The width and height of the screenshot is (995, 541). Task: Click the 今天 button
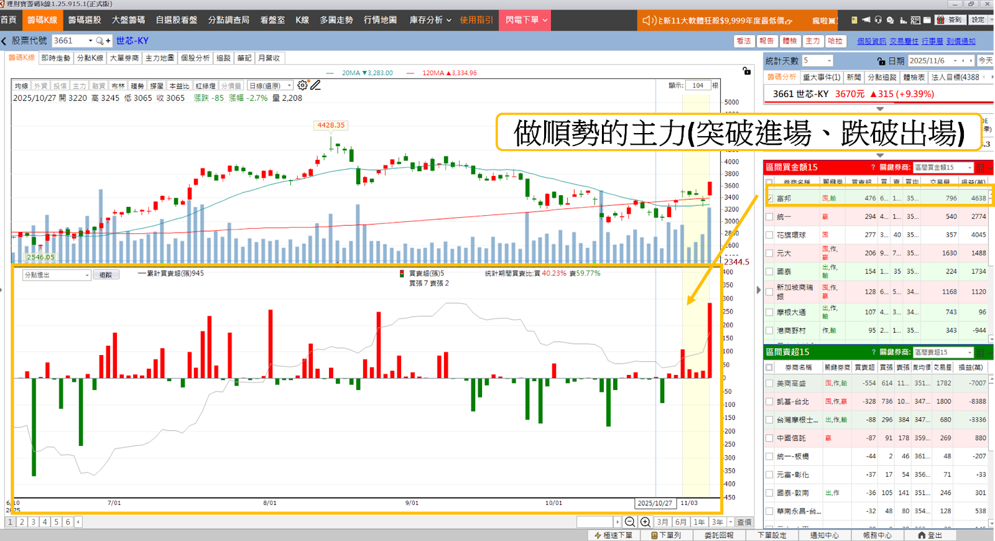[x=986, y=61]
